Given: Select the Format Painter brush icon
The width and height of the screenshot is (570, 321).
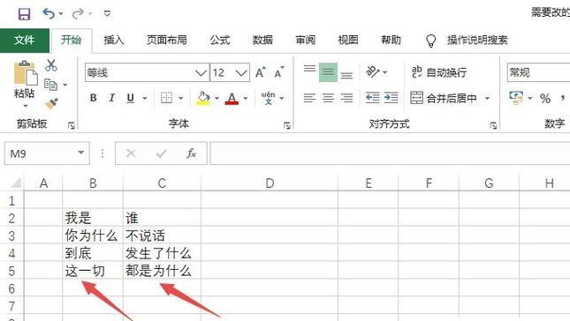Looking at the screenshot, I should click(51, 104).
